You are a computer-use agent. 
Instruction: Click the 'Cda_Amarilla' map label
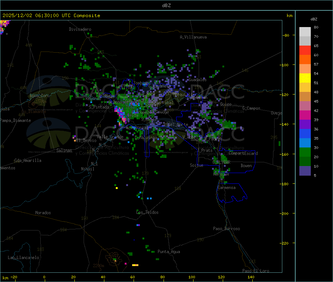pyautogui.click(x=28, y=160)
